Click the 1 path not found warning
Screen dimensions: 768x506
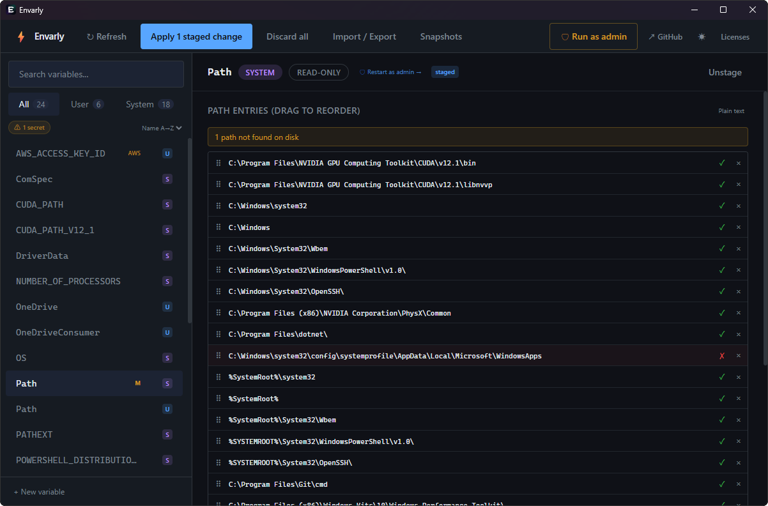[477, 137]
